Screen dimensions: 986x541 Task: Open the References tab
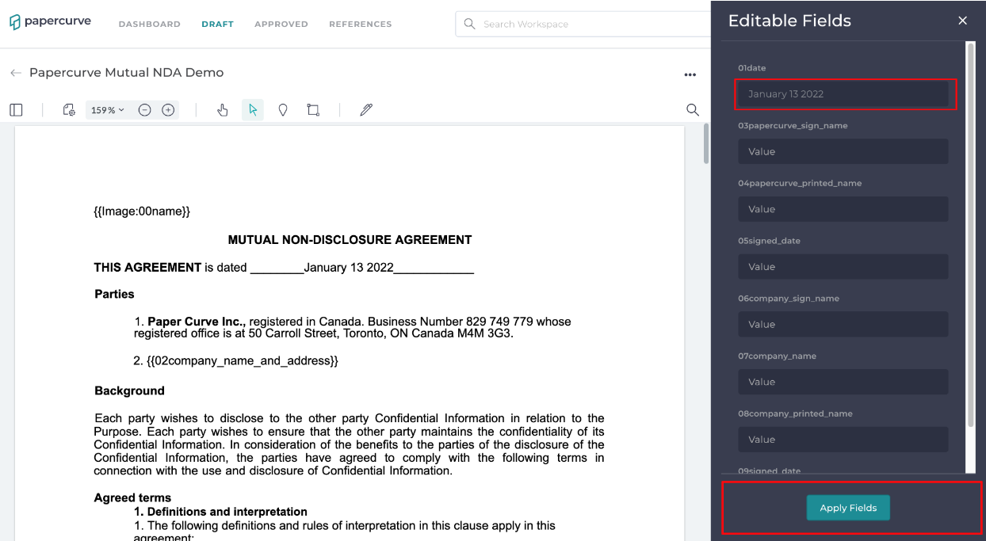click(361, 25)
